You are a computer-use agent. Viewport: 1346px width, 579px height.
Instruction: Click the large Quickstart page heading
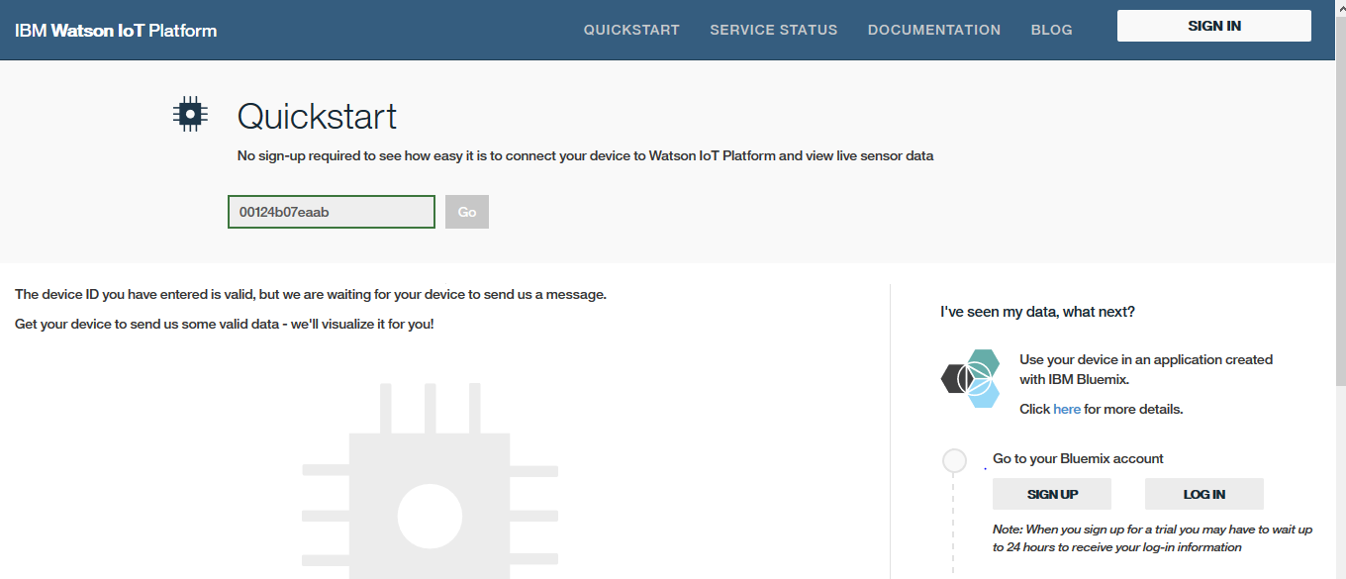[x=317, y=117]
